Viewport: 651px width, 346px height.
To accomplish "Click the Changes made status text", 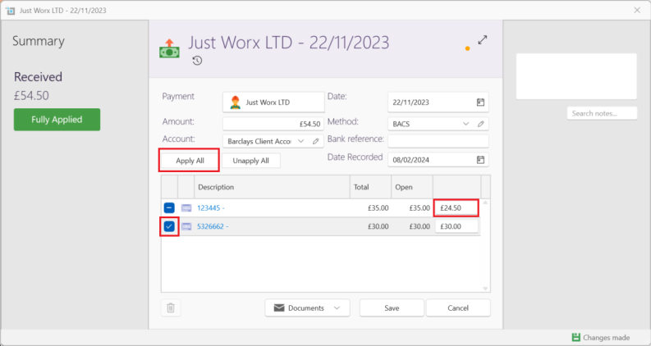I will coord(606,337).
